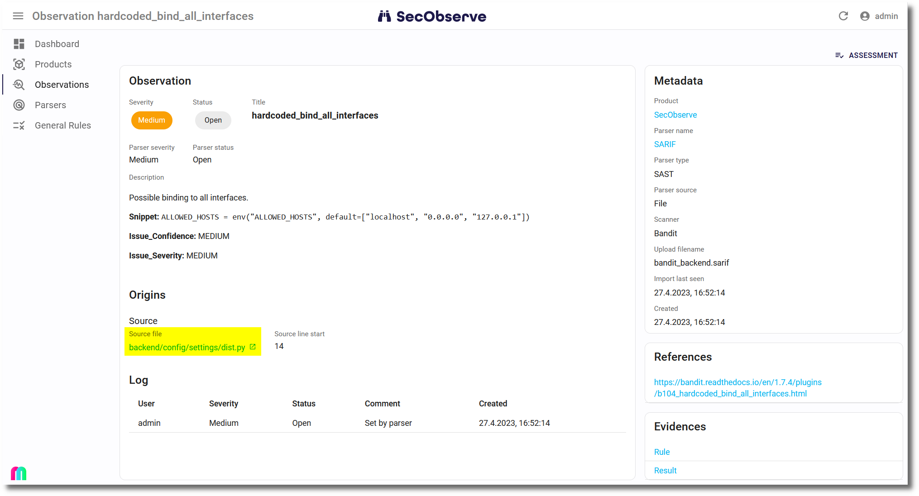Go to General Rules page

tap(62, 125)
